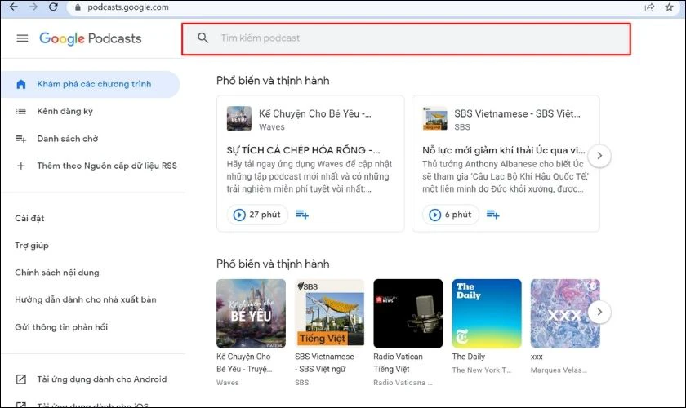This screenshot has height=408, width=686.
Task: Open the hamburger main menu
Action: click(22, 38)
